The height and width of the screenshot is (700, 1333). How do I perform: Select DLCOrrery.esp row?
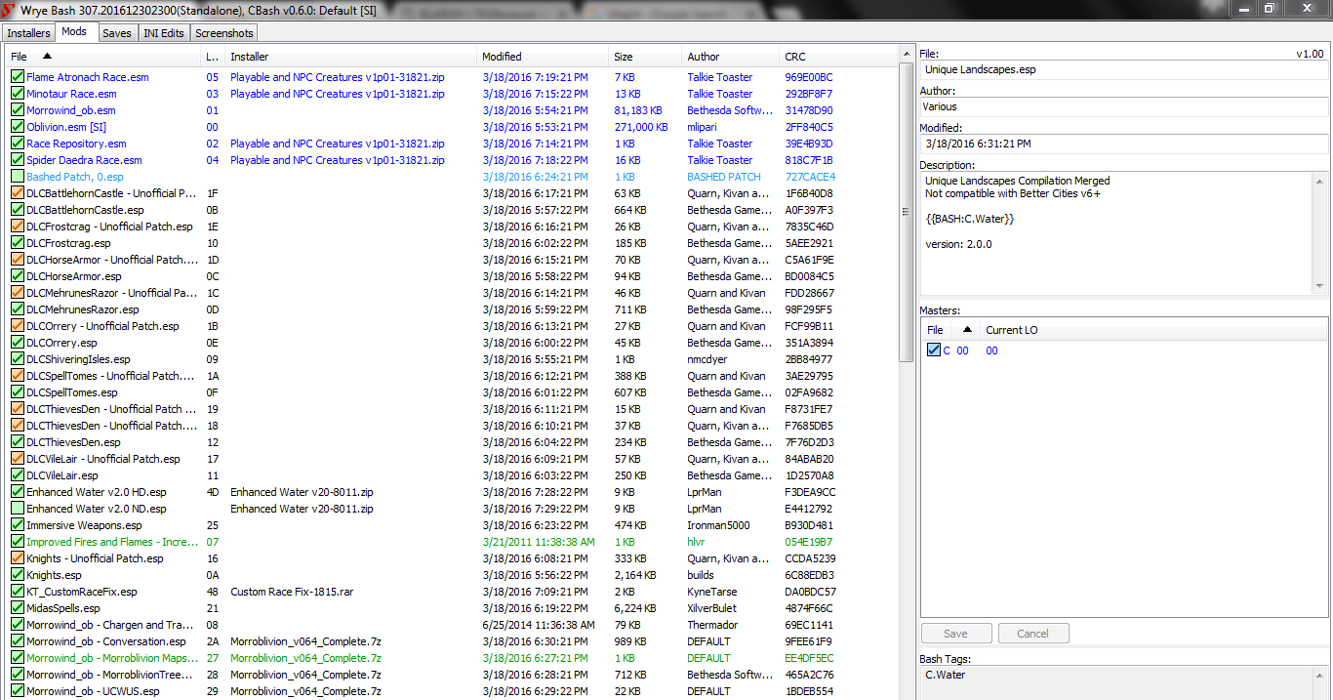pos(453,343)
